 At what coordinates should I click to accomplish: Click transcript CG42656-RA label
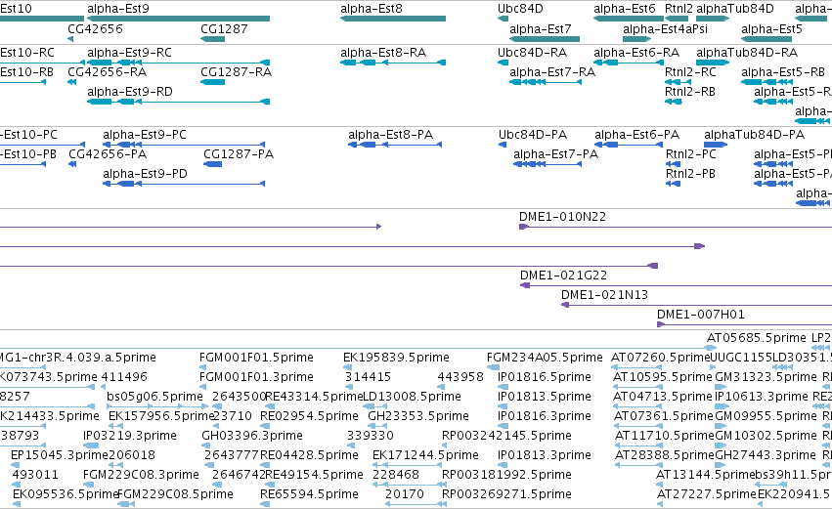click(108, 72)
